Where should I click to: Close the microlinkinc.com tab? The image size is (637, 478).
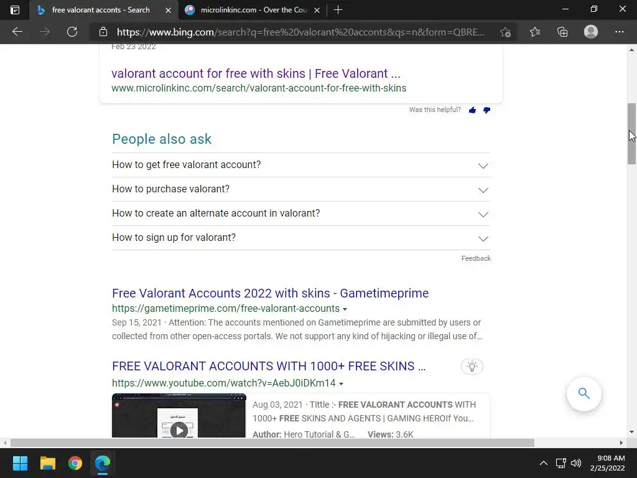[x=317, y=10]
